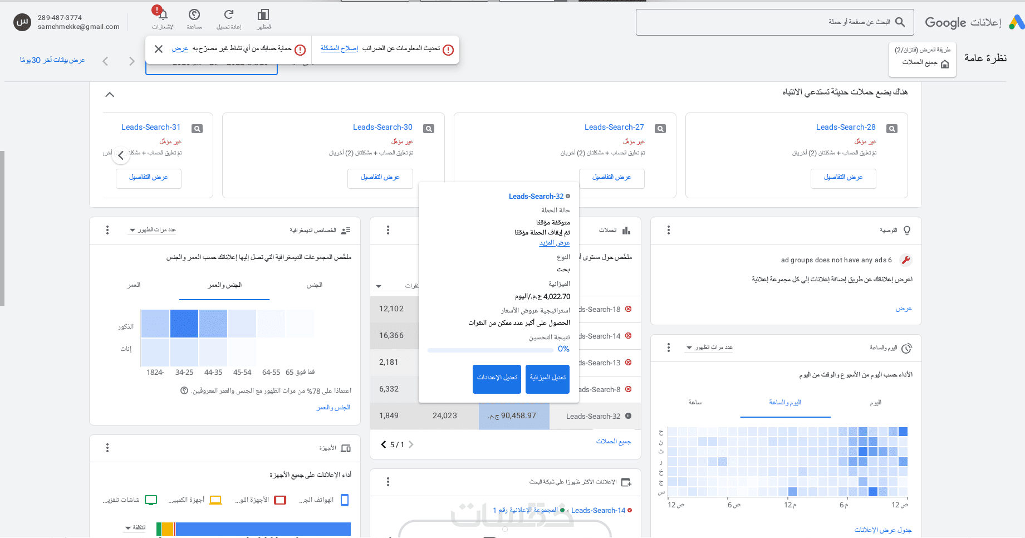The image size is (1025, 538).
Task: Open عدد مرات الظهور dropdown on demographics card
Action: pos(153,230)
